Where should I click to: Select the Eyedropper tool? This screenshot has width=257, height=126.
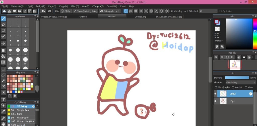tap(3, 118)
